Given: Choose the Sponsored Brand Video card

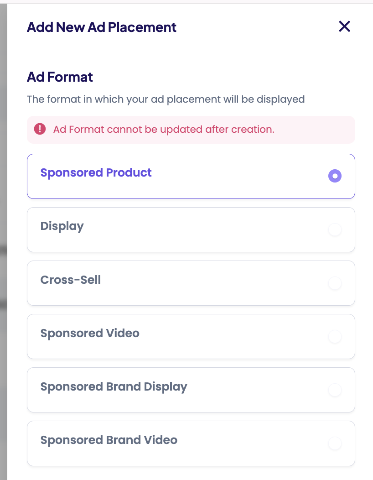Looking at the screenshot, I should point(191,443).
